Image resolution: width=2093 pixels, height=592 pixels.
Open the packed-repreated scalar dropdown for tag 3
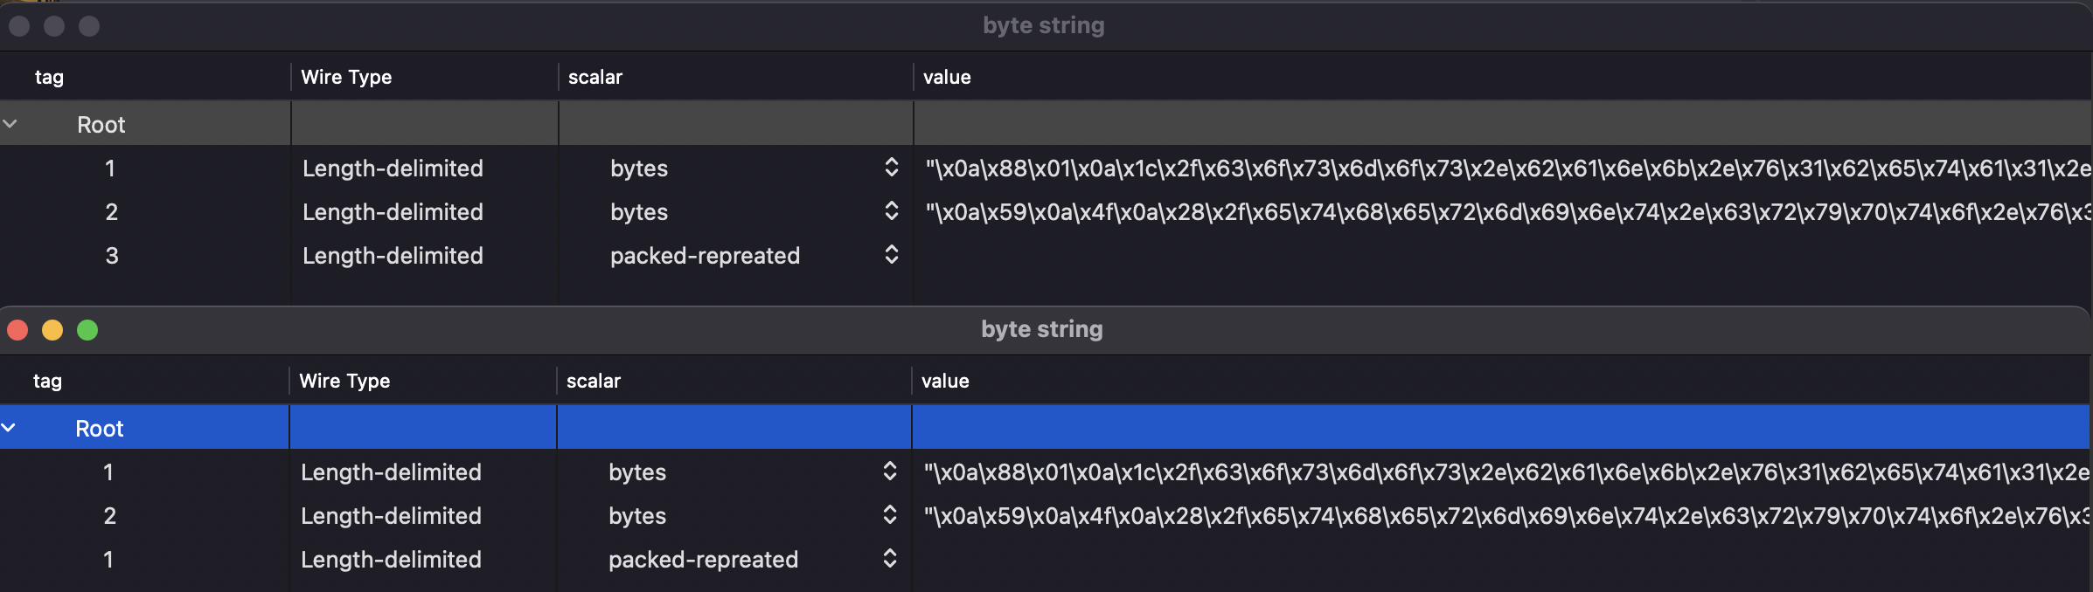[891, 255]
